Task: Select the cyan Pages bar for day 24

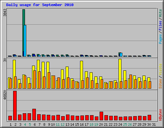Action: (x=121, y=55)
